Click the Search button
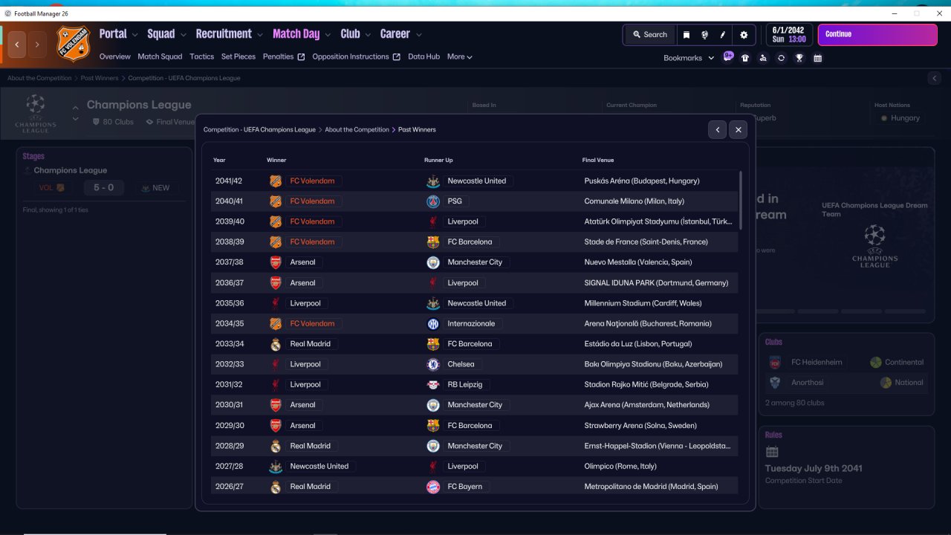The height and width of the screenshot is (535, 951). coord(650,35)
